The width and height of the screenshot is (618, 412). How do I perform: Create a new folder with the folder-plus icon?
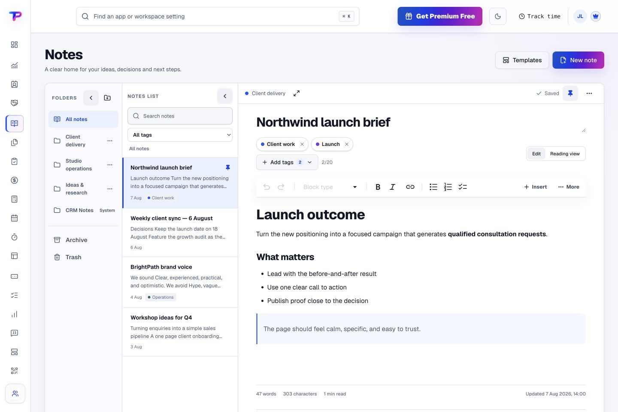click(107, 98)
